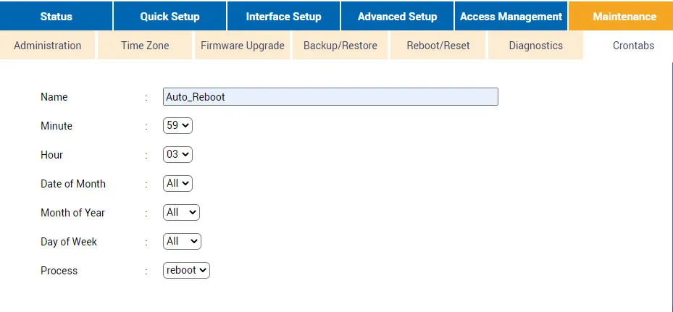Switch to Time Zone settings
Viewport: 673px width, 312px height.
145,46
